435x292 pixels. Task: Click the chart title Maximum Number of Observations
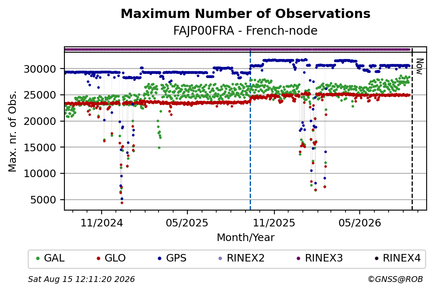click(246, 13)
